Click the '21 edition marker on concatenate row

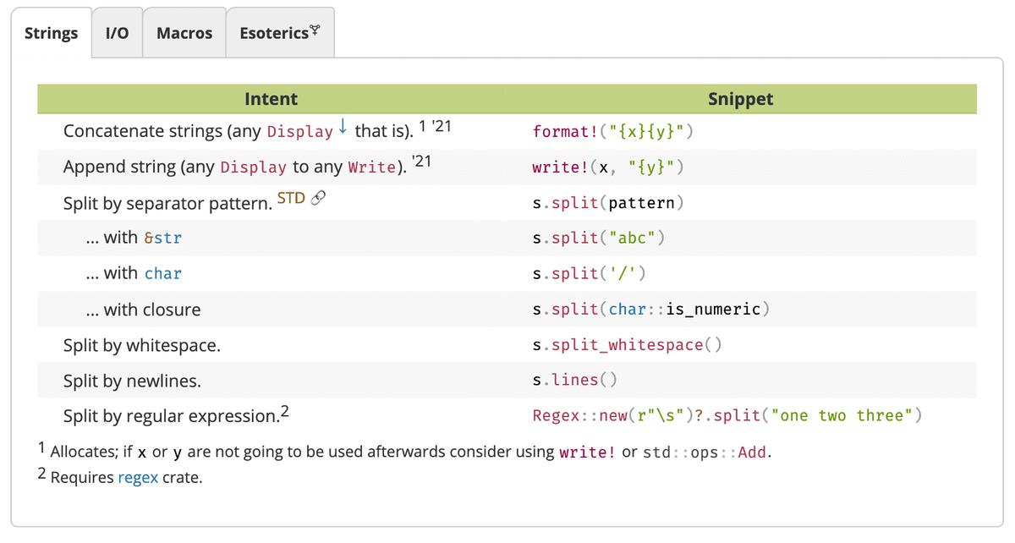tap(445, 128)
